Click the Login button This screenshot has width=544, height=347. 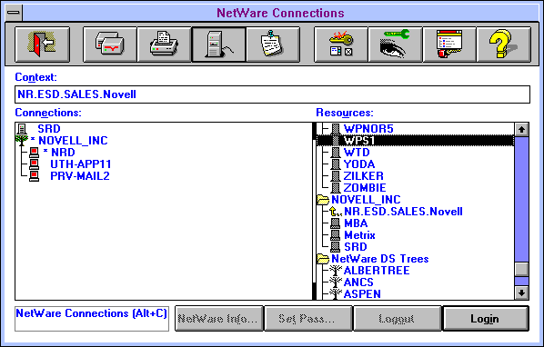[486, 319]
